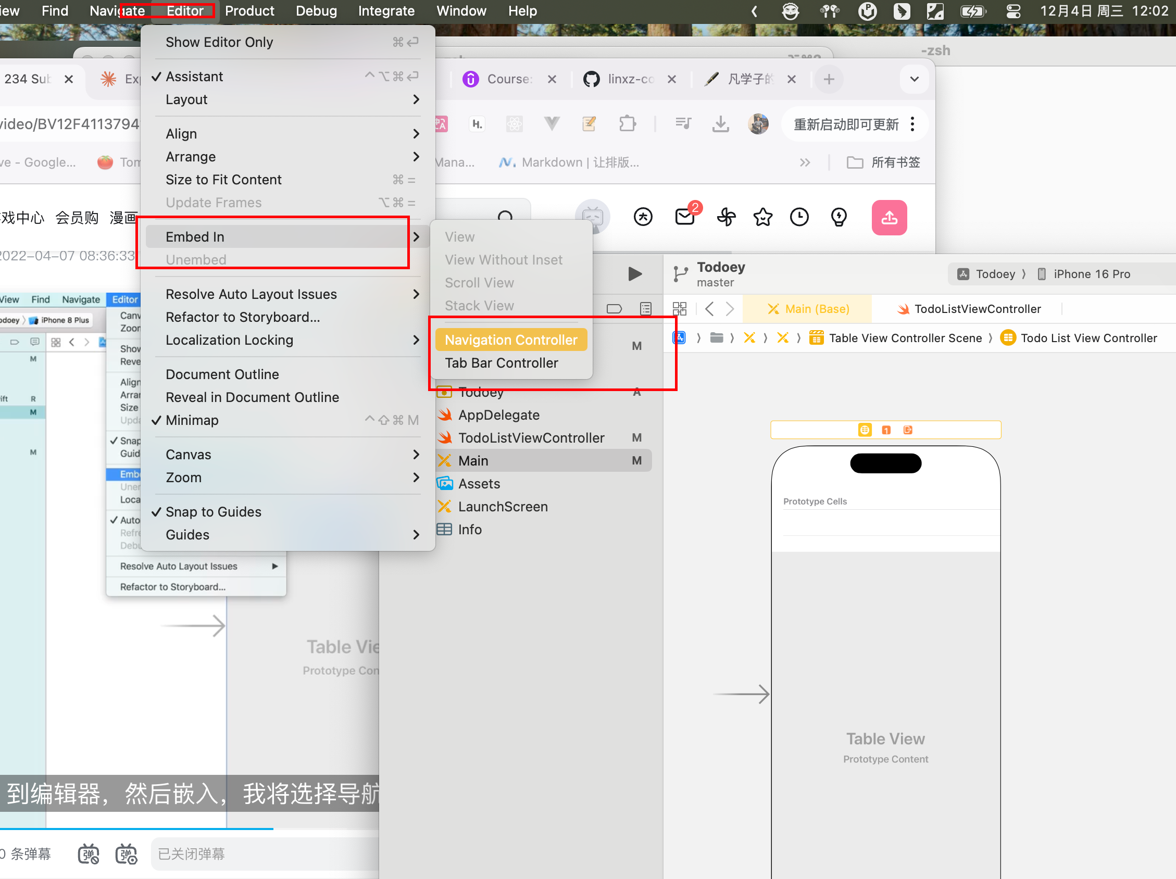Toggle Snap to Guides
This screenshot has height=879, width=1176.
point(287,512)
